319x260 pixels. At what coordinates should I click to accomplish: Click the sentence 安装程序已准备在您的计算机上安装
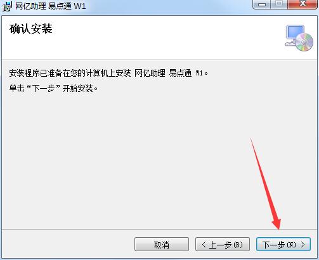70,74
